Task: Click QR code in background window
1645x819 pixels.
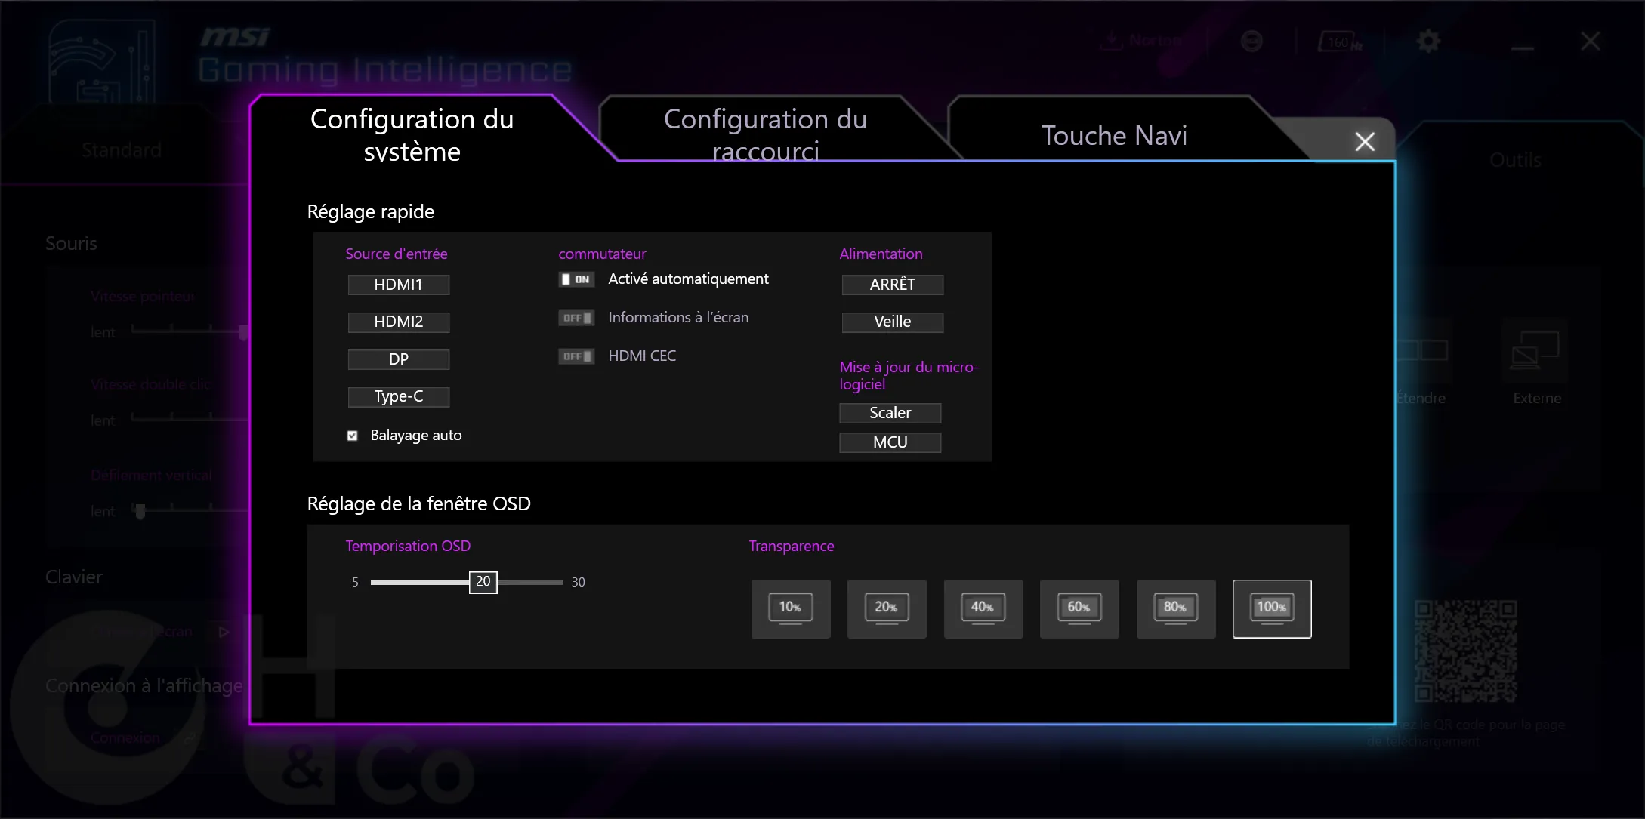Action: pos(1466,651)
